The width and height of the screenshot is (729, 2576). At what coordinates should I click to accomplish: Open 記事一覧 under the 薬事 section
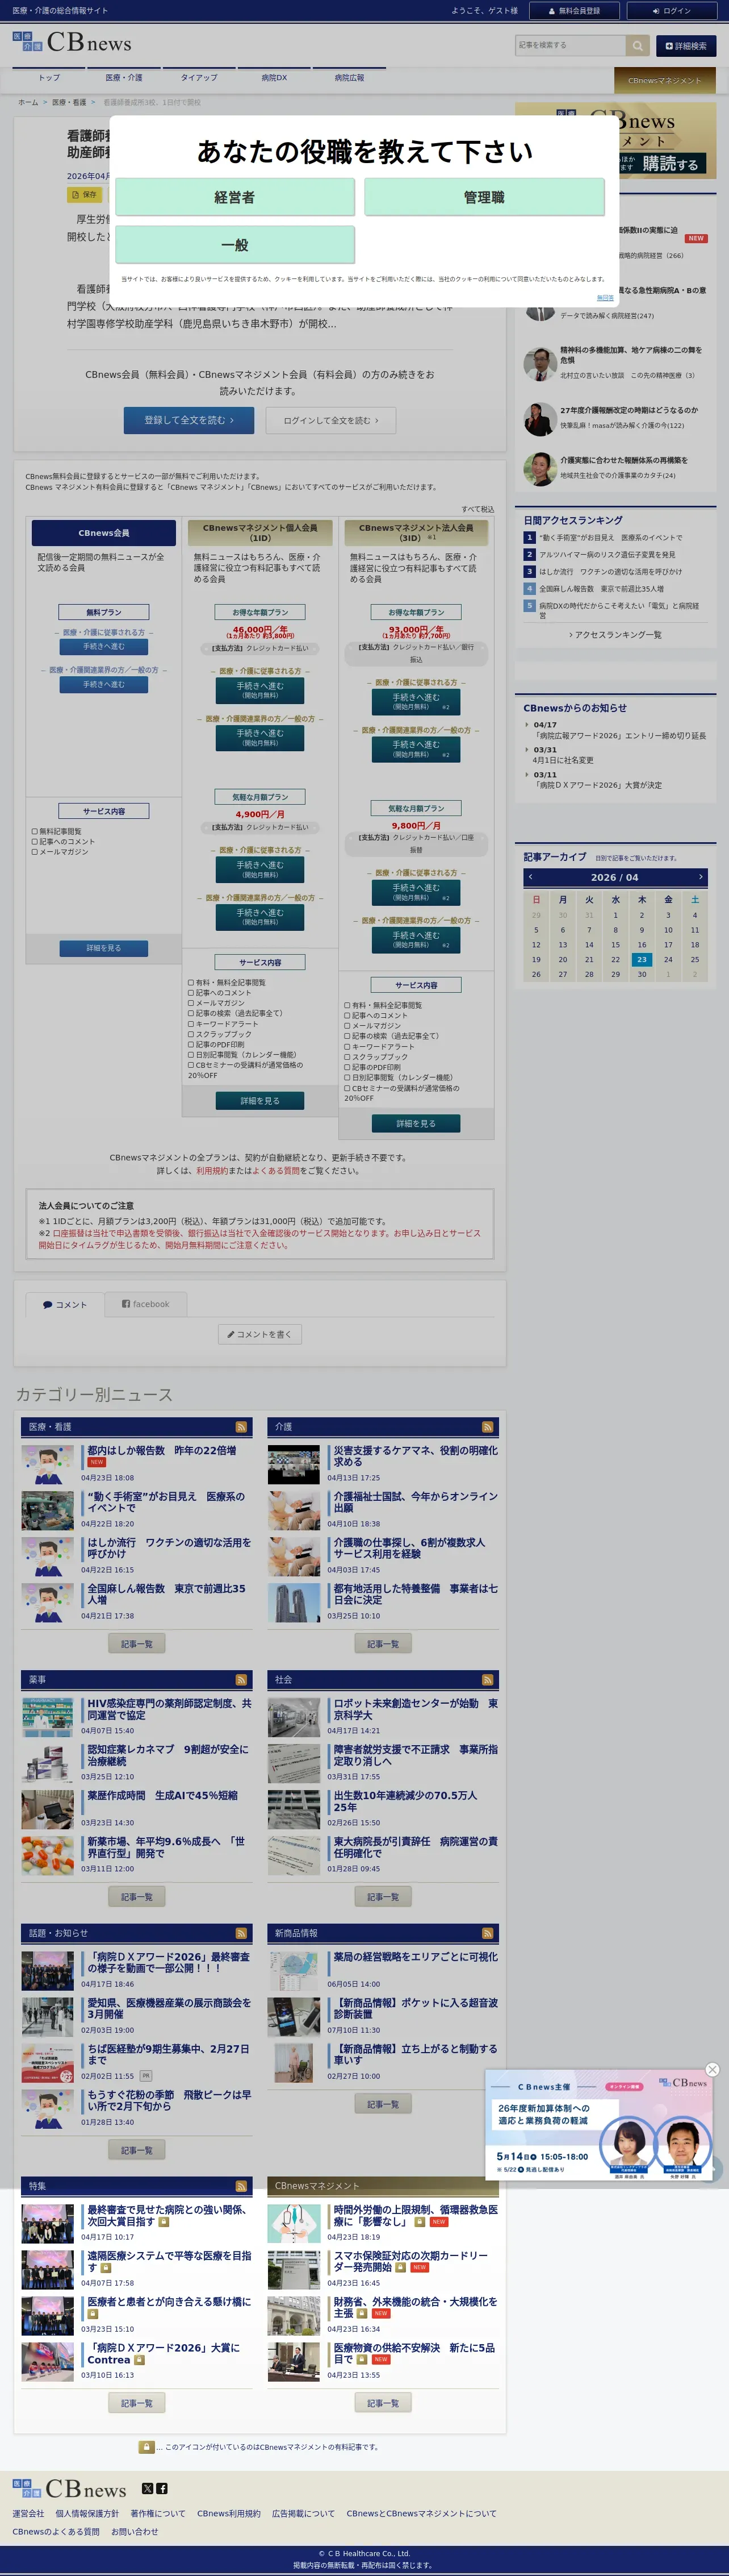[x=137, y=1897]
